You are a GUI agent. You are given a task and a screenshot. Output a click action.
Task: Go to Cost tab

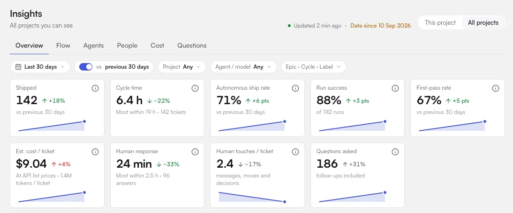158,46
